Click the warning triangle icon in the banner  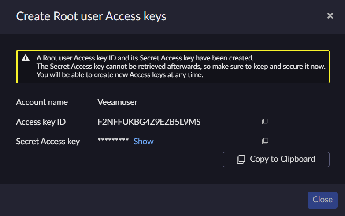pos(26,58)
